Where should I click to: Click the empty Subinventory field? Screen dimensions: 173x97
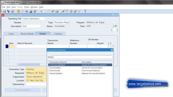(36, 84)
